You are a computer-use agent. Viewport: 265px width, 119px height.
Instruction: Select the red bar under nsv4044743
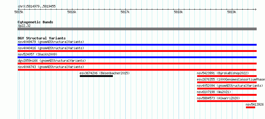click(137, 70)
